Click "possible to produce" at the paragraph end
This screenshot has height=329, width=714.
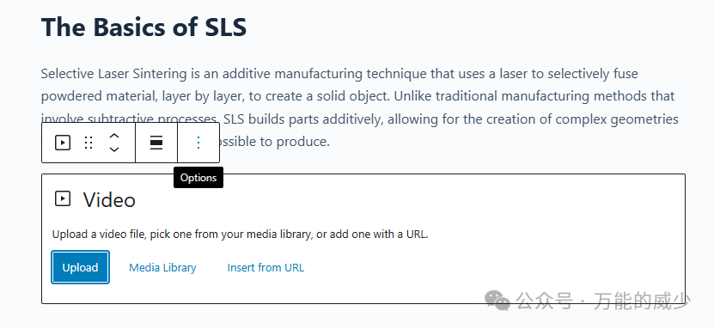click(275, 142)
